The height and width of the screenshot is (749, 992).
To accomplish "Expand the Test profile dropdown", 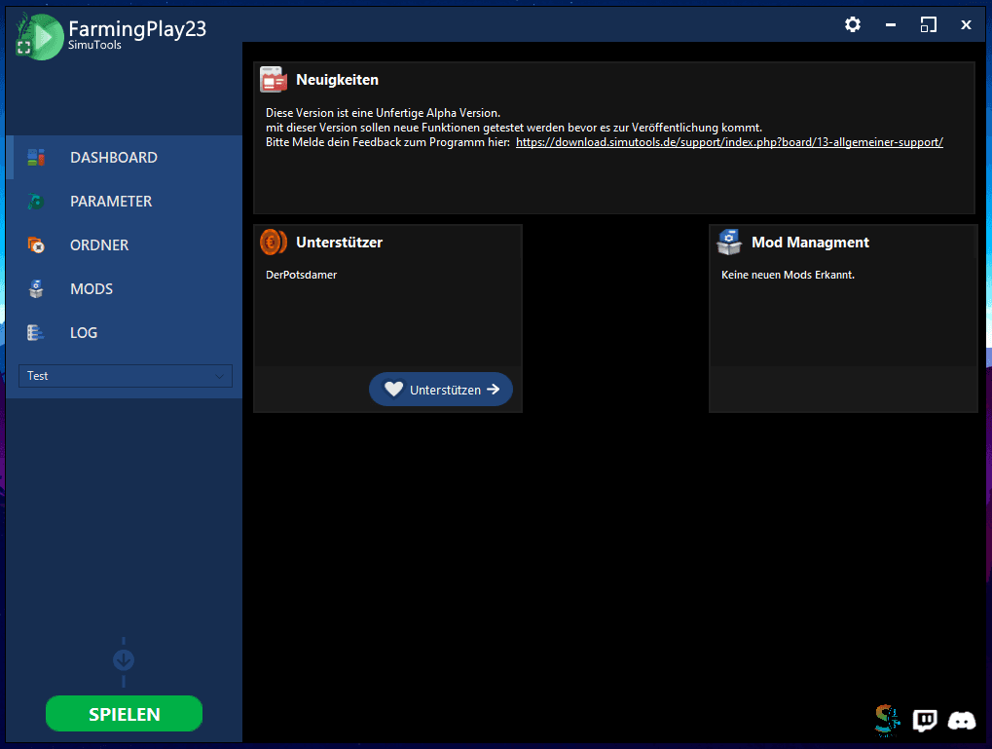I will [x=126, y=375].
